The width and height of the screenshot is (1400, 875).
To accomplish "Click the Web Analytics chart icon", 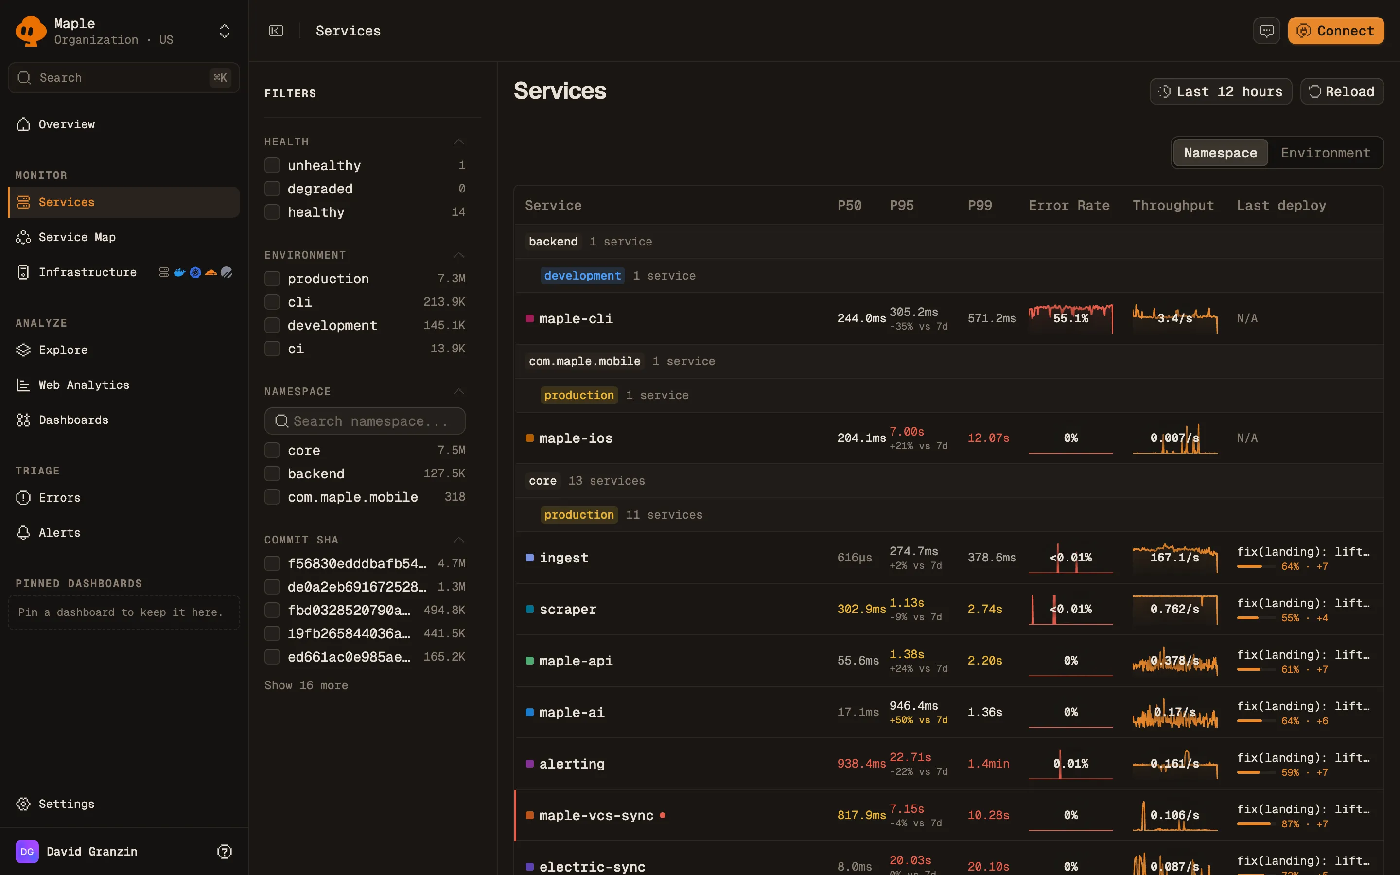I will [x=23, y=385].
